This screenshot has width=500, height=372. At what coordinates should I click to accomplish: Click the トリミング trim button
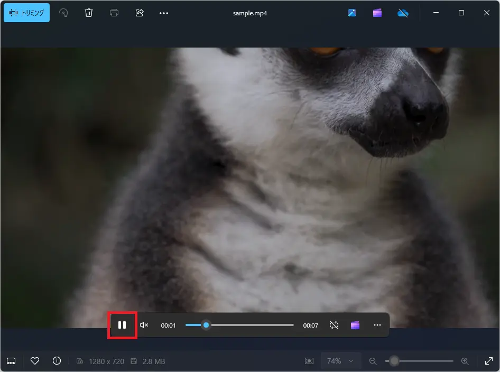click(x=26, y=13)
